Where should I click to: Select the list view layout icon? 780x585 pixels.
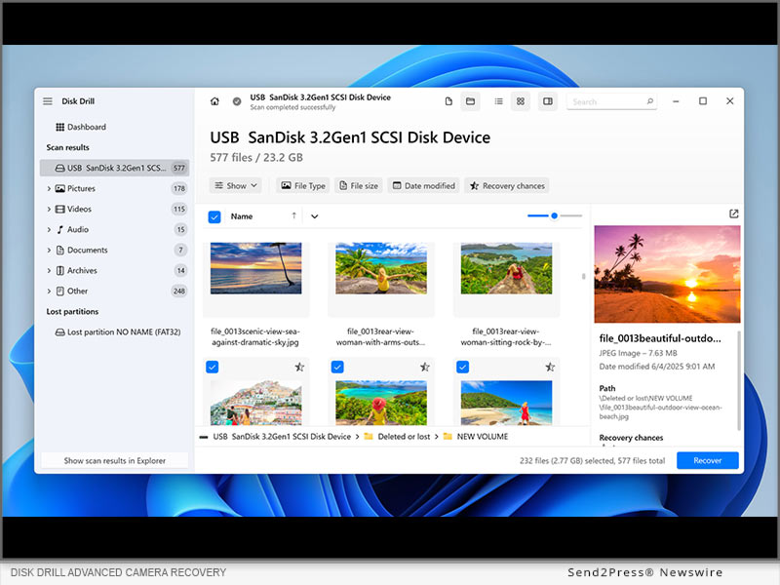click(499, 101)
